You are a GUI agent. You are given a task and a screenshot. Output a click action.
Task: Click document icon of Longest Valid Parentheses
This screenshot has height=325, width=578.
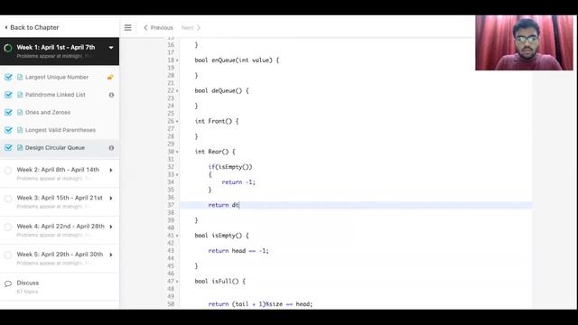tap(20, 130)
